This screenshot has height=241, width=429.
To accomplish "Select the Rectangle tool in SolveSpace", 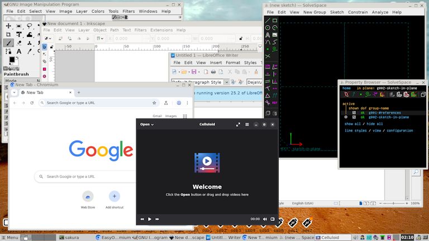I will click(275, 21).
